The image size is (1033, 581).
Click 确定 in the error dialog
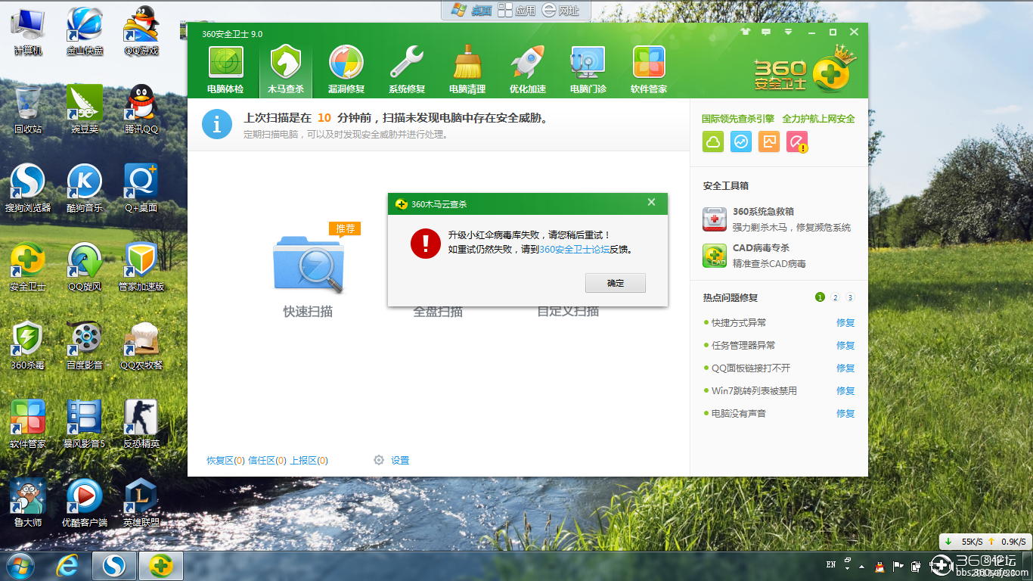616,283
